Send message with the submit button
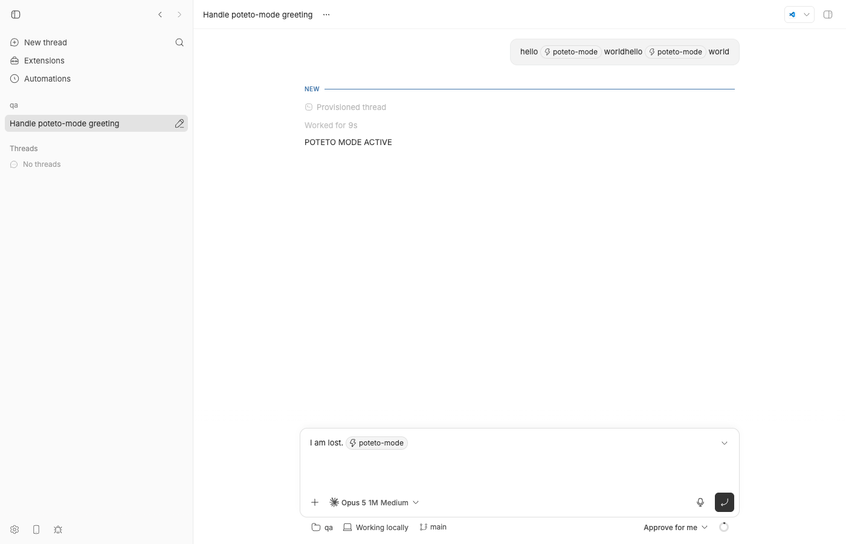This screenshot has width=846, height=544. pos(725,502)
